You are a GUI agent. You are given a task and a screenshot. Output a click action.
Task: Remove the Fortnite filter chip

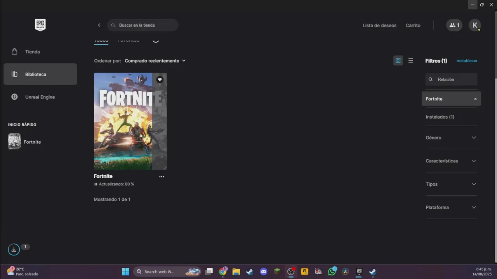pos(475,99)
